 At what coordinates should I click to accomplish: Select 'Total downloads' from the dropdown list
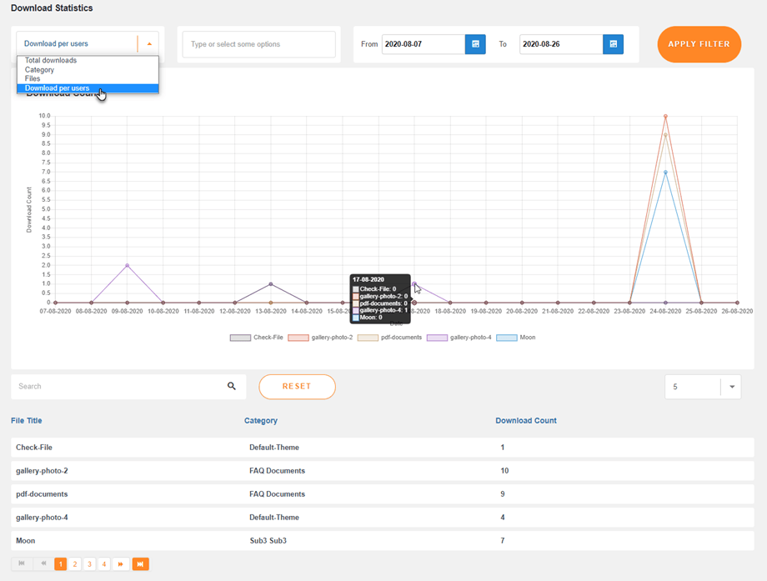click(51, 61)
